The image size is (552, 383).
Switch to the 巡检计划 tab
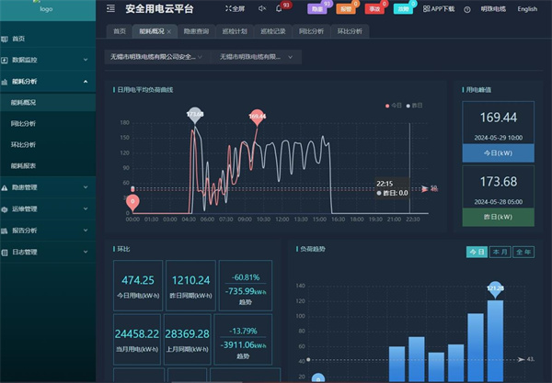[234, 31]
